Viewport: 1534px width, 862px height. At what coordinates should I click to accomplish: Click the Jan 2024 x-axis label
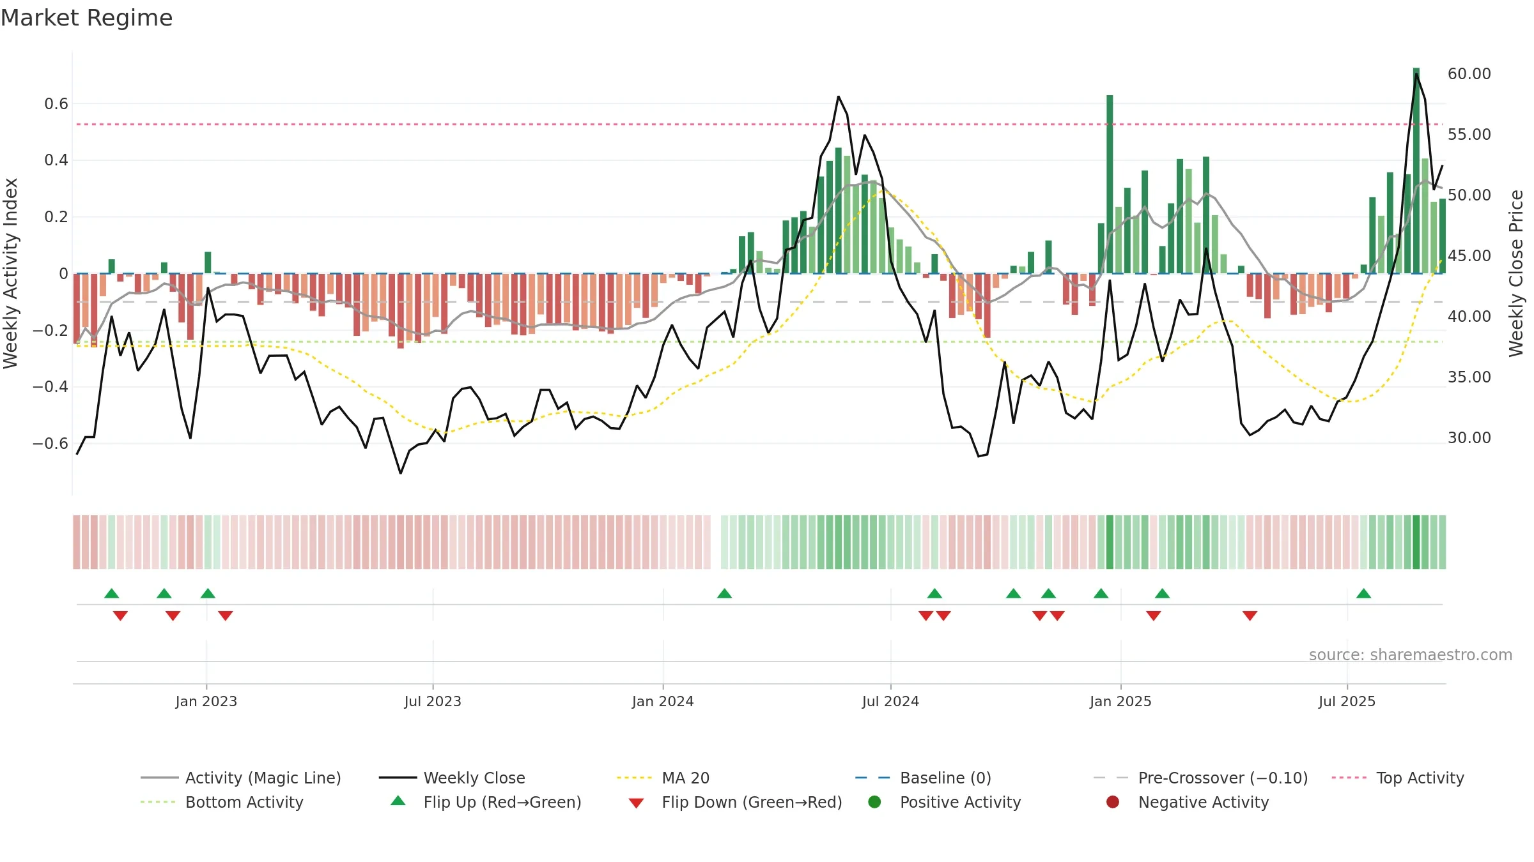click(x=663, y=701)
